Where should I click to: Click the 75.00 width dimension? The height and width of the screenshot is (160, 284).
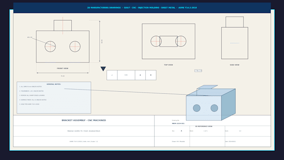(63, 76)
